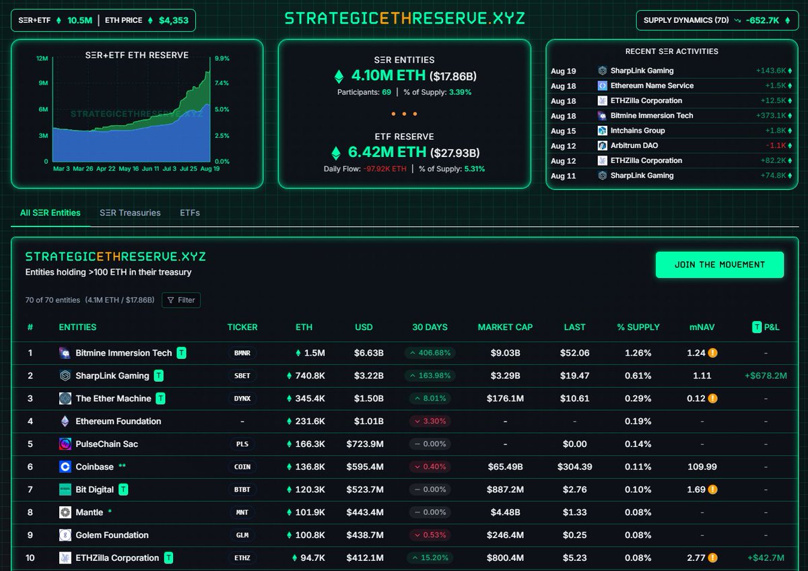Sort table by % SUPPLY column header
808x571 pixels.
pos(638,327)
